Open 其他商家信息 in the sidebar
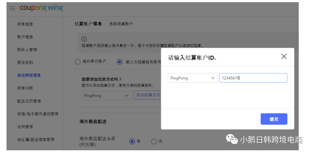 (x=29, y=75)
